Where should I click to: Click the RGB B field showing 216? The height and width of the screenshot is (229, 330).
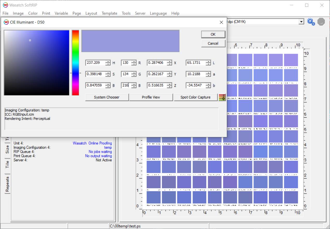pyautogui.click(x=126, y=85)
